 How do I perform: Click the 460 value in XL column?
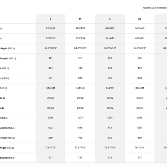click(x=139, y=138)
